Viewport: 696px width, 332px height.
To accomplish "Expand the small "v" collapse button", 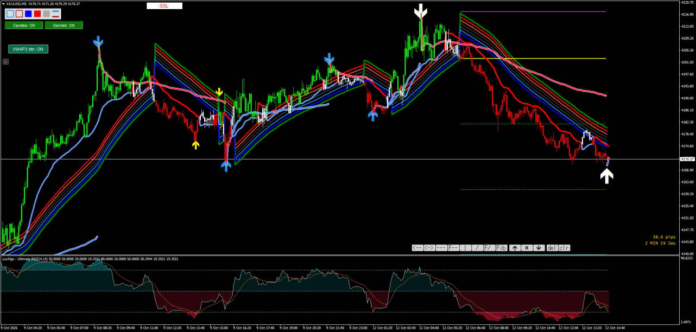I will coord(5,62).
